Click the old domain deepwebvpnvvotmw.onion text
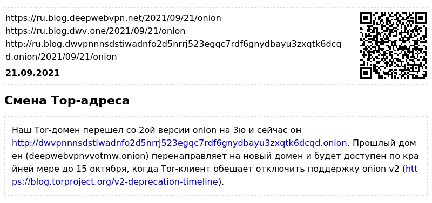 coord(87,156)
